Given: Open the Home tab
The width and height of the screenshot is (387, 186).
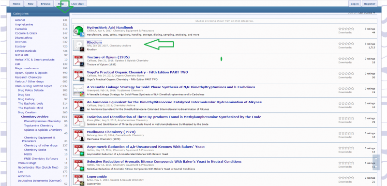Looking at the screenshot, I should pos(16,4).
